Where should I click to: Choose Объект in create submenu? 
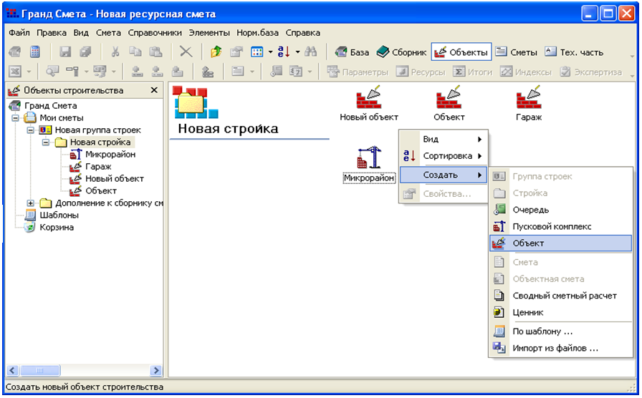click(x=561, y=243)
